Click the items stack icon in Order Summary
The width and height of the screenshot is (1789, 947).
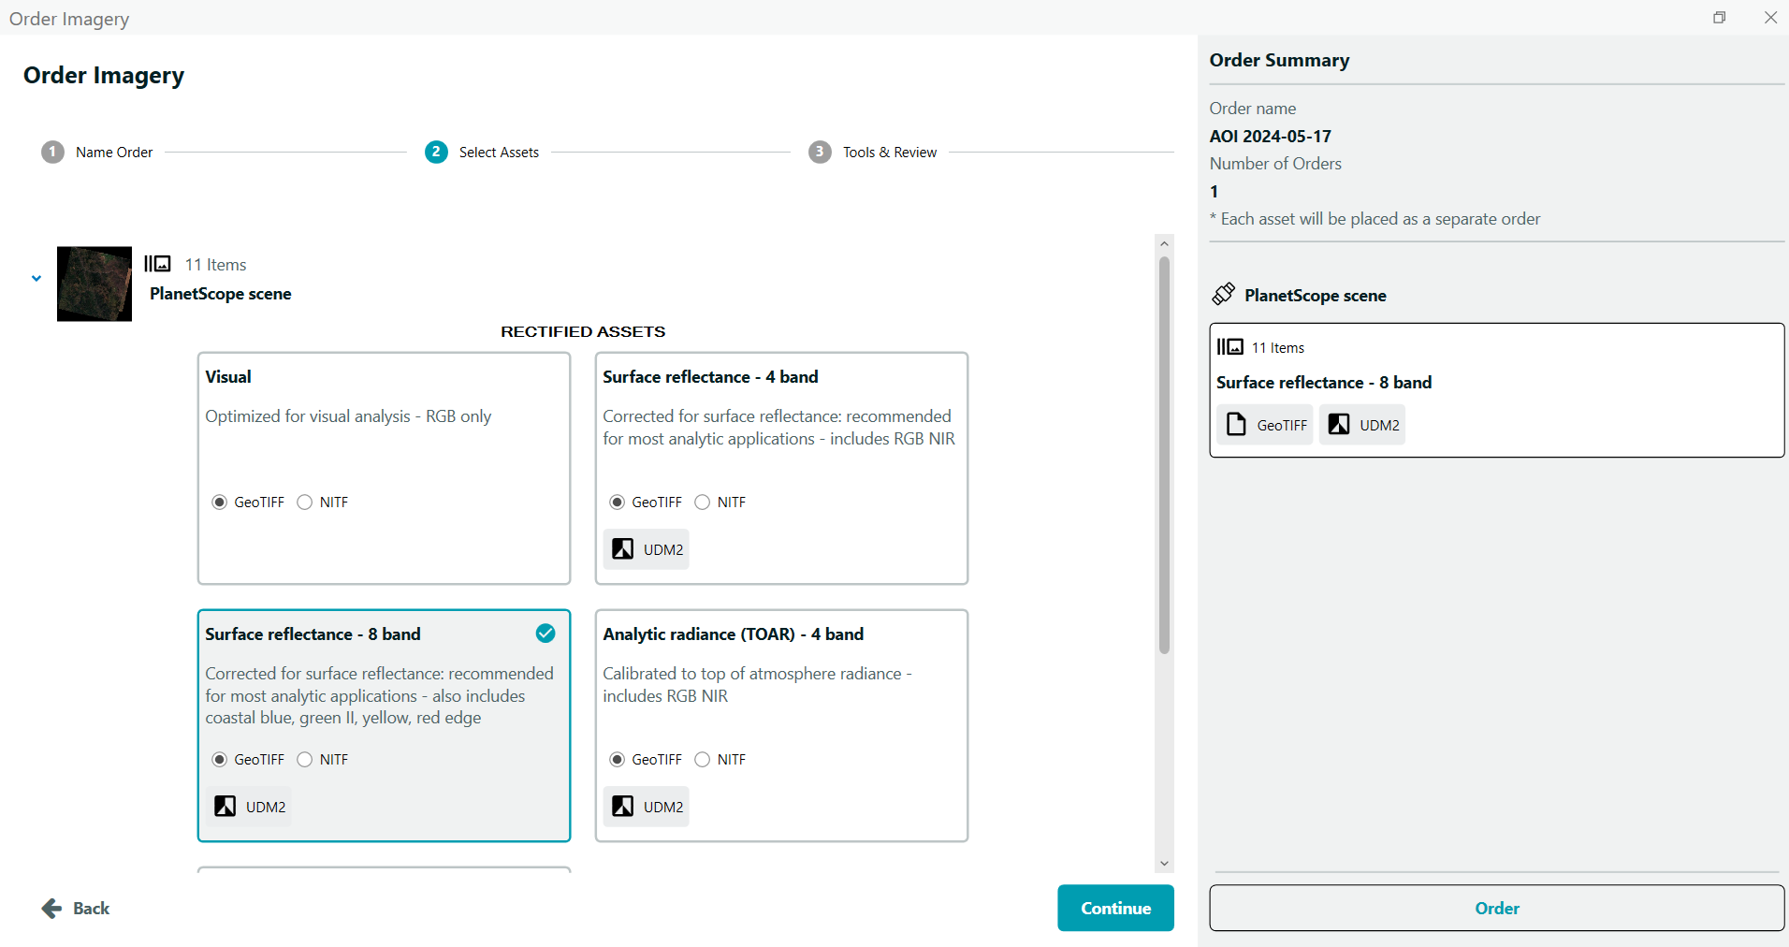tap(1230, 347)
